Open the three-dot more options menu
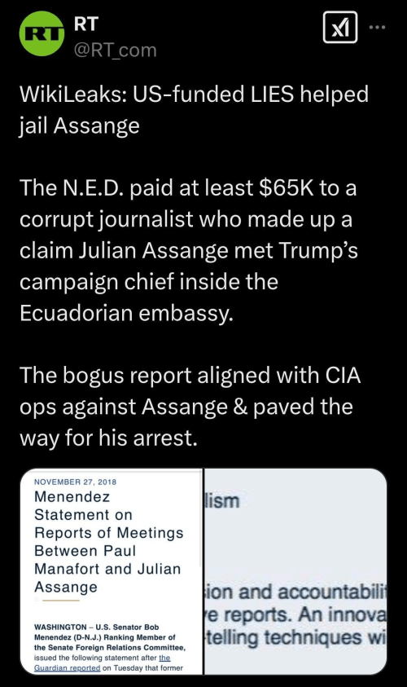 (x=377, y=27)
